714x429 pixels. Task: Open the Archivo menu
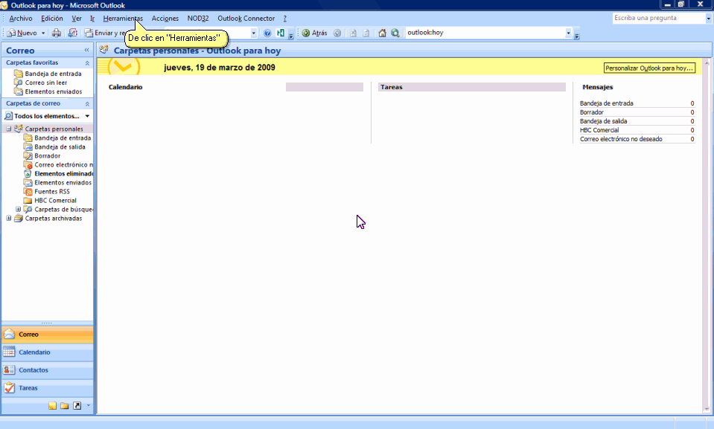(x=21, y=19)
